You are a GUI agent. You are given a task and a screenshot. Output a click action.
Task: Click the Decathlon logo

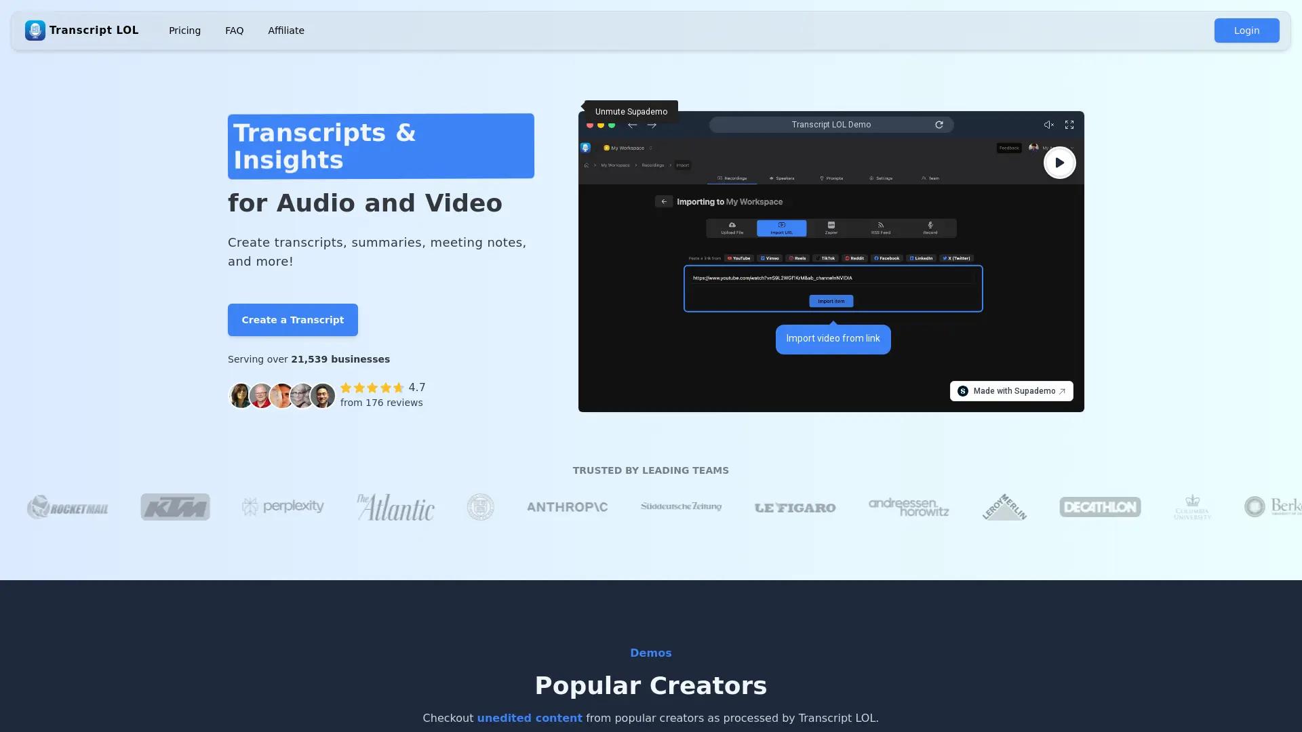coord(1100,507)
